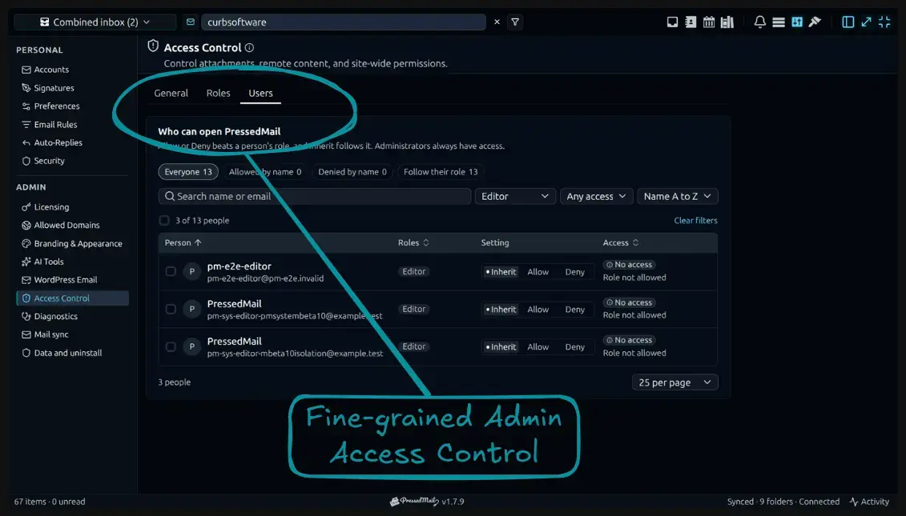Click the paintbrush theme icon
Viewport: 906px width, 516px height.
tap(815, 22)
